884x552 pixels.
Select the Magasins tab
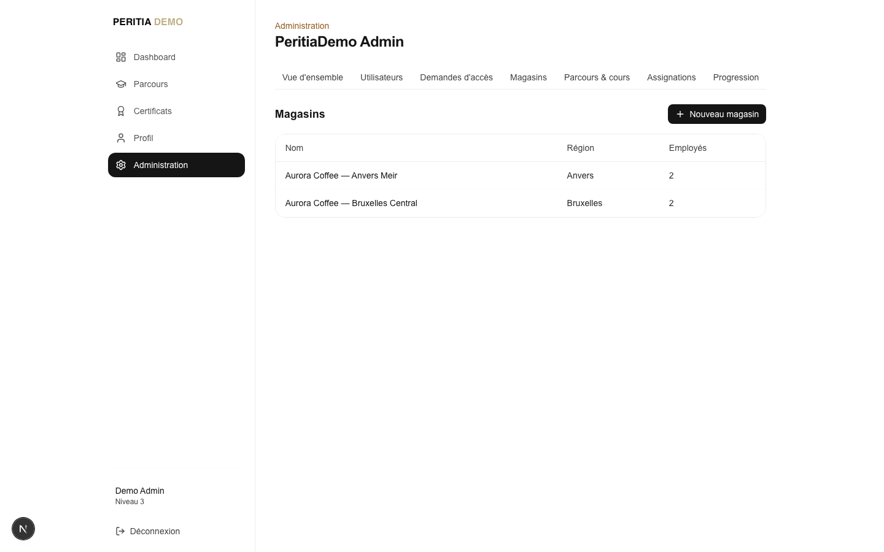coord(529,77)
